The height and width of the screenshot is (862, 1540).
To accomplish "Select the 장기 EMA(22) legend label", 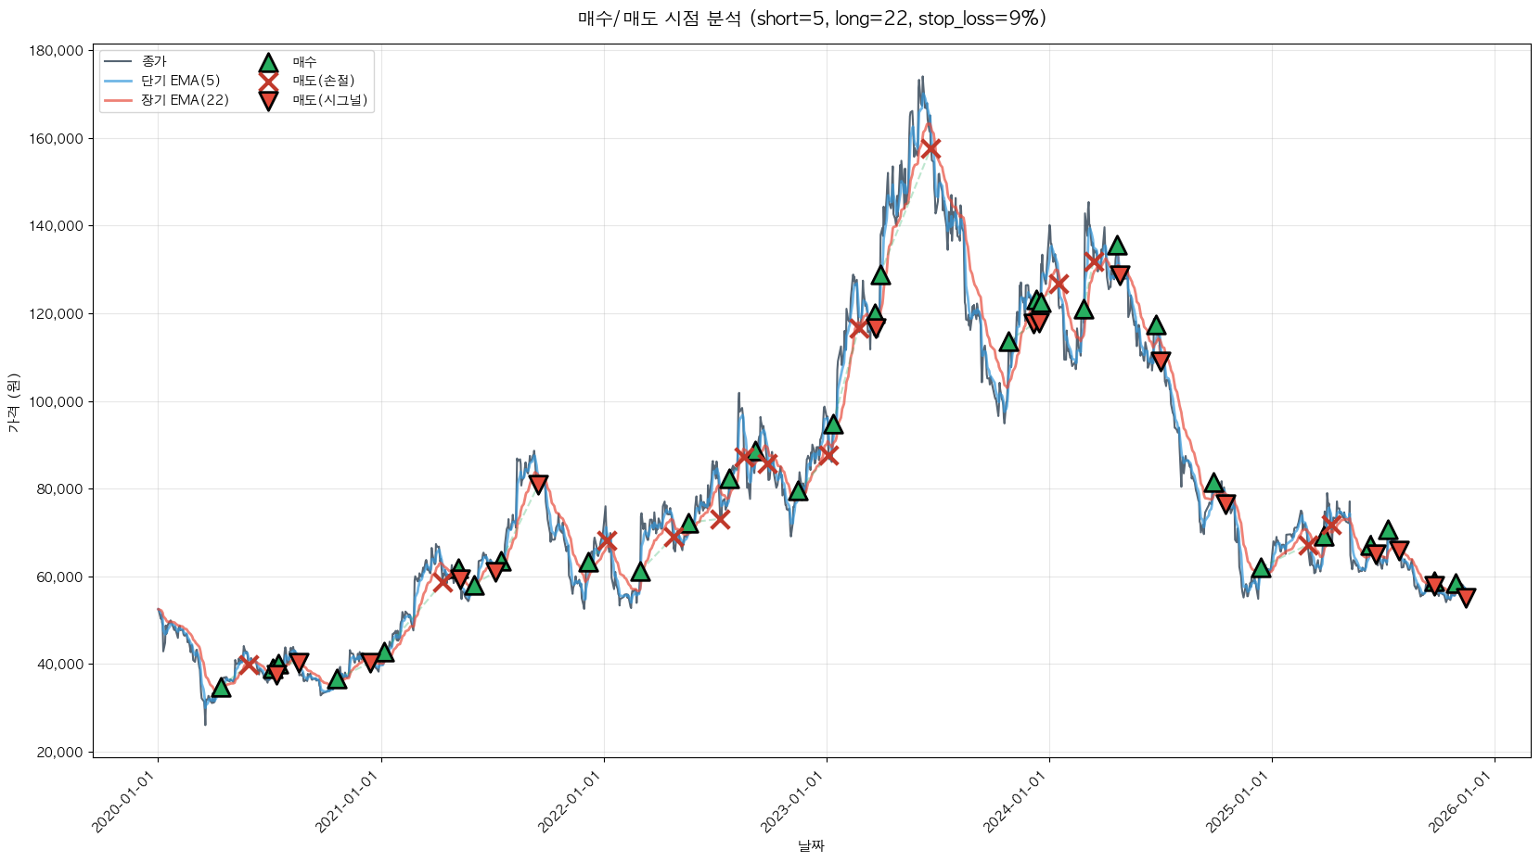I will [185, 100].
